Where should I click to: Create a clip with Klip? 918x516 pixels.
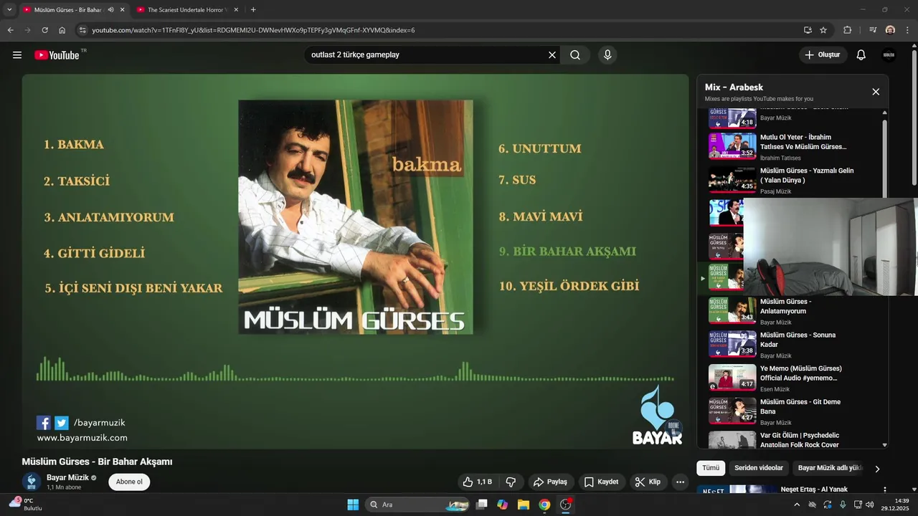[x=648, y=482]
